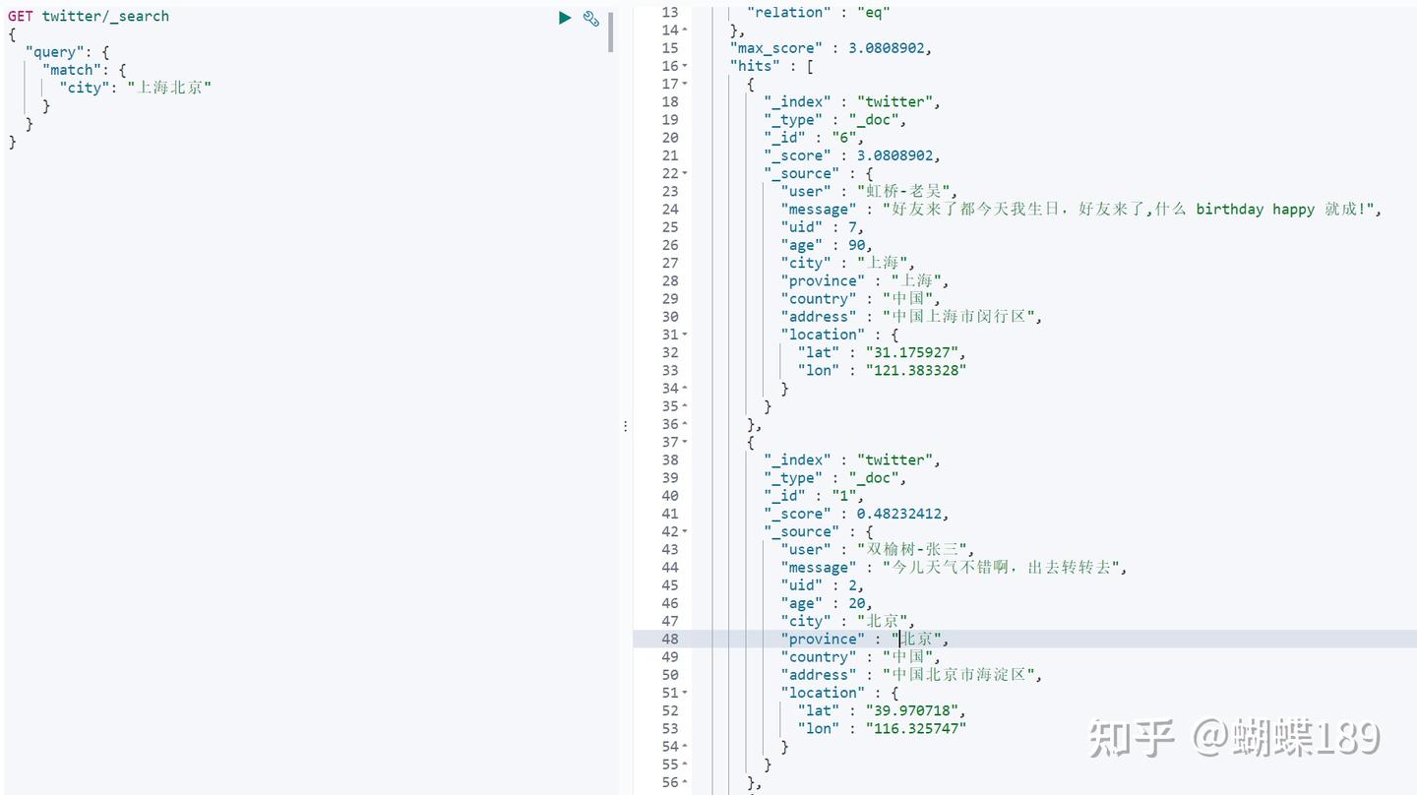This screenshot has height=795, width=1417.
Task: Click the "_id" : "6" line
Action: pyautogui.click(x=814, y=138)
